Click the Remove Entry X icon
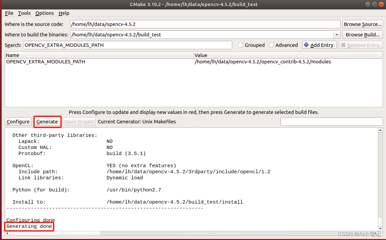Image resolution: width=386 pixels, height=240 pixels. [x=343, y=45]
